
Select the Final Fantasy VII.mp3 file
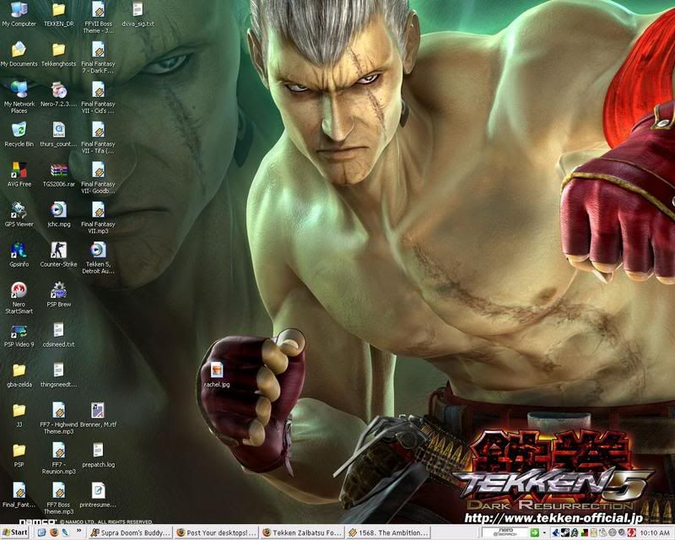tap(98, 218)
